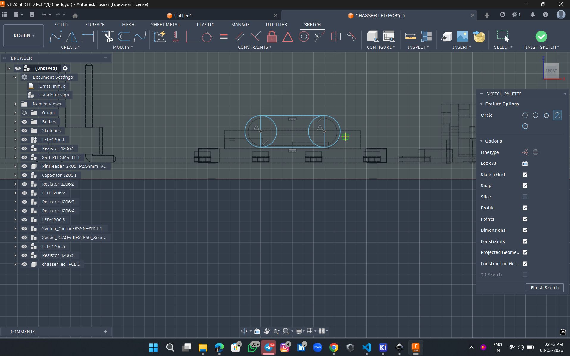The height and width of the screenshot is (356, 570).
Task: Collapse Document Settings node
Action: tap(15, 77)
